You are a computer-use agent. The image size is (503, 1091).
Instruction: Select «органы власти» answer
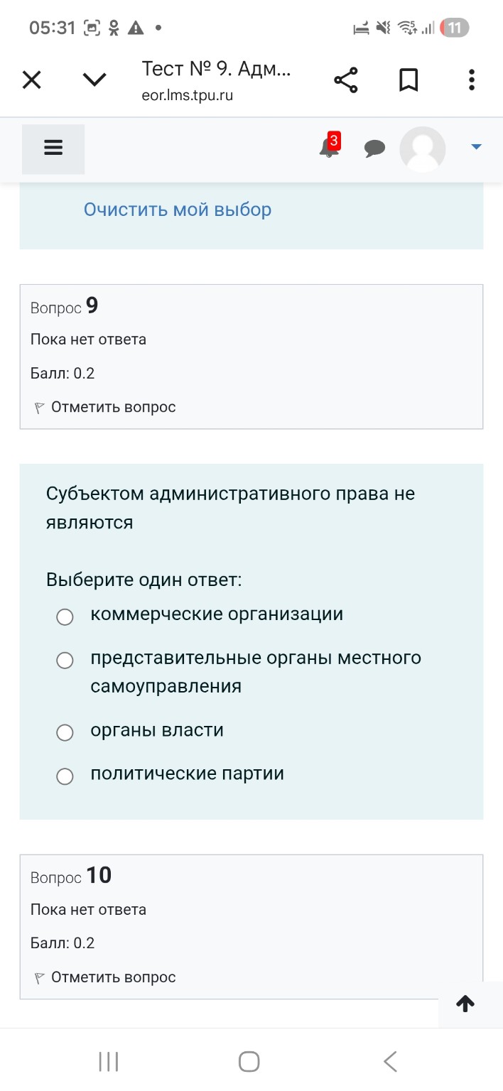pos(65,732)
